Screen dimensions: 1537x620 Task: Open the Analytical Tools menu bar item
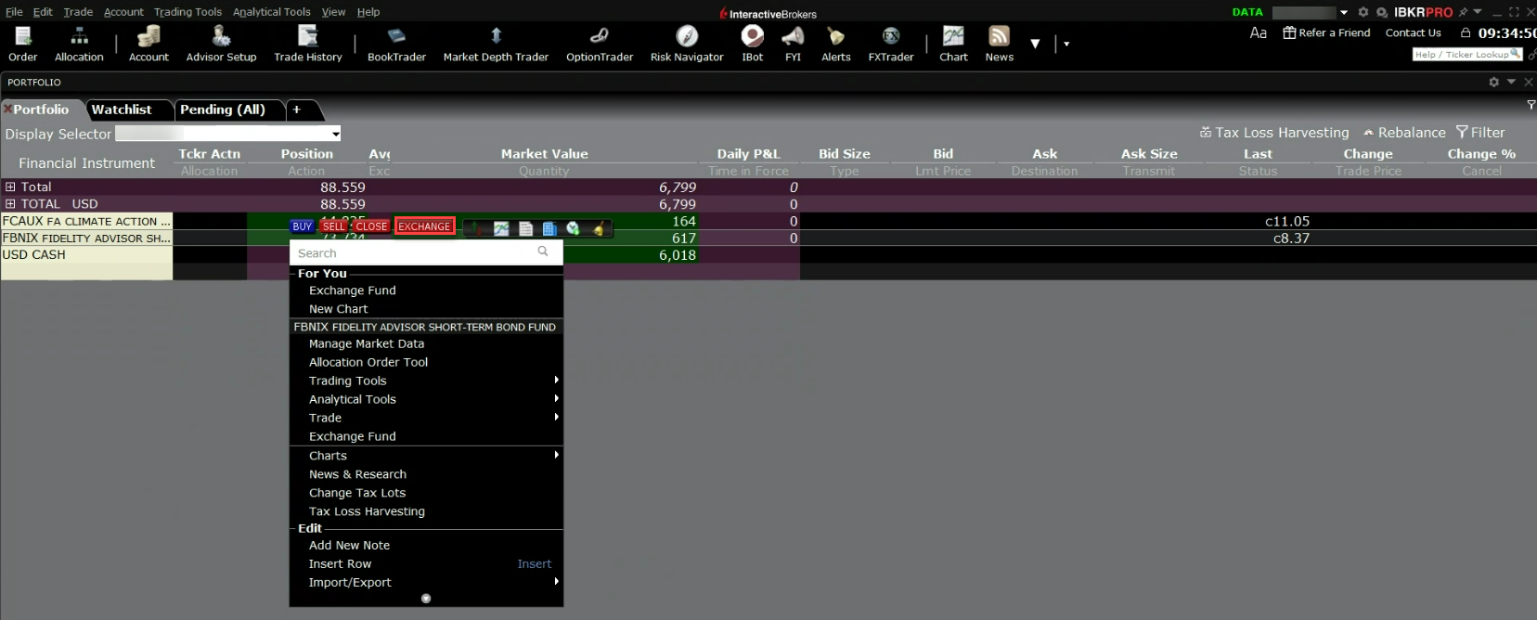coord(271,12)
